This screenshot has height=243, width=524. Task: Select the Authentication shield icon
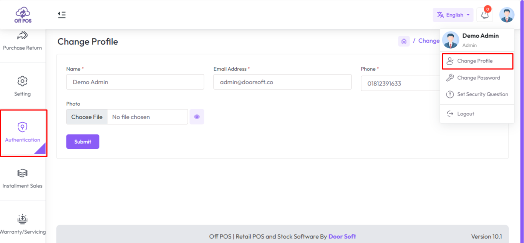pyautogui.click(x=22, y=127)
